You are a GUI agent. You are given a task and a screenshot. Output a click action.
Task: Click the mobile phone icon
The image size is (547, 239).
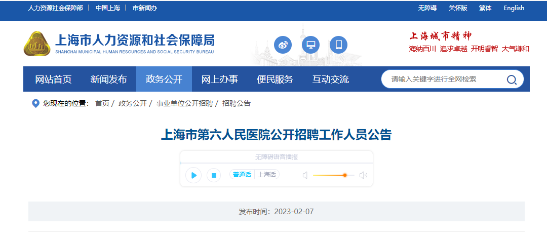click(338, 45)
